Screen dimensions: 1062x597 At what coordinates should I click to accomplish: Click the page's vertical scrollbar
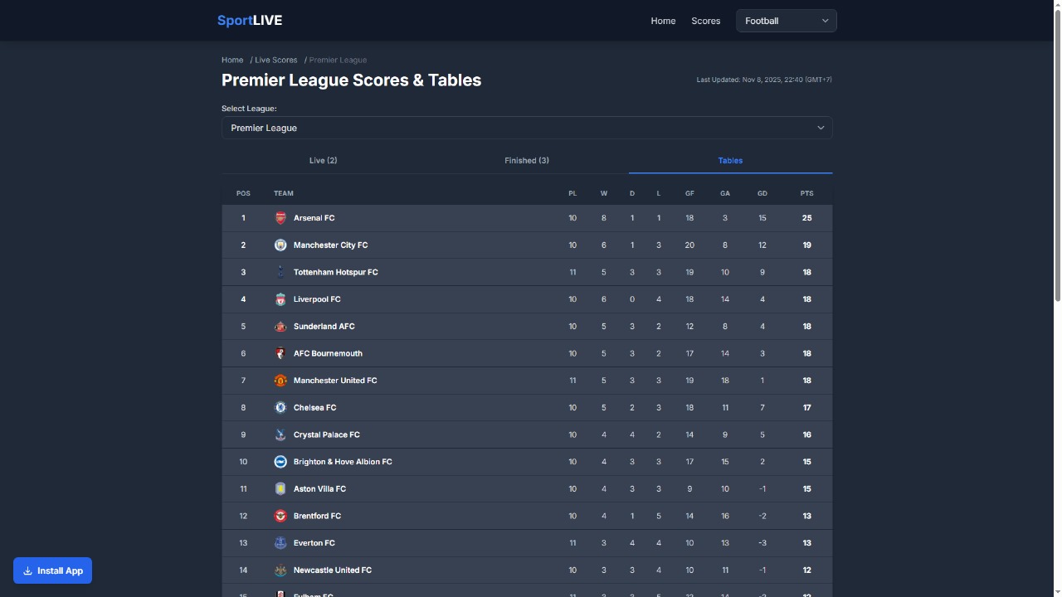(x=1057, y=166)
